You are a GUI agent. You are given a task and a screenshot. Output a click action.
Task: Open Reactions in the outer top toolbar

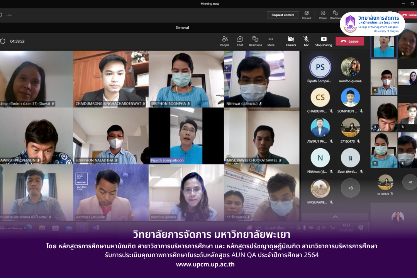(x=336, y=15)
